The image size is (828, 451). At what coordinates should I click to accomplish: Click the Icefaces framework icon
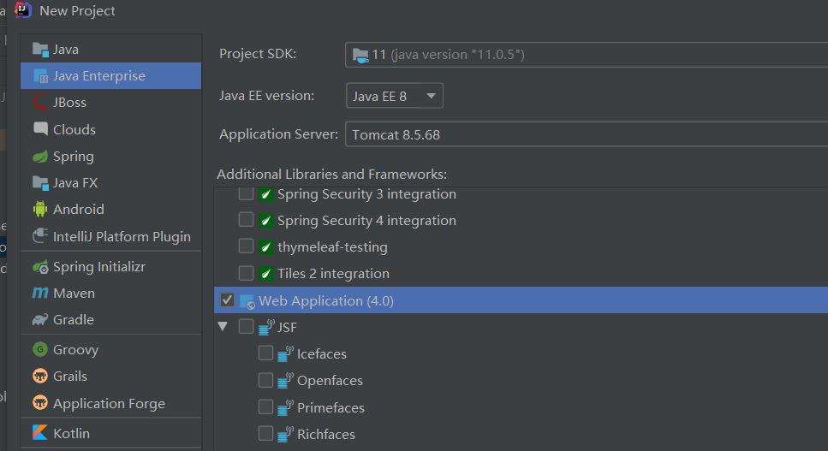tap(285, 353)
